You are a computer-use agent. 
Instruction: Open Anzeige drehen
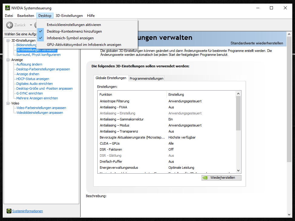click(28, 74)
